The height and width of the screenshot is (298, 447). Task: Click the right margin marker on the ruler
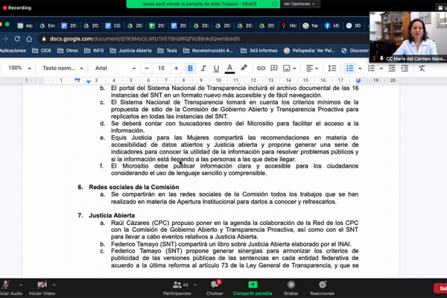pyautogui.click(x=358, y=81)
